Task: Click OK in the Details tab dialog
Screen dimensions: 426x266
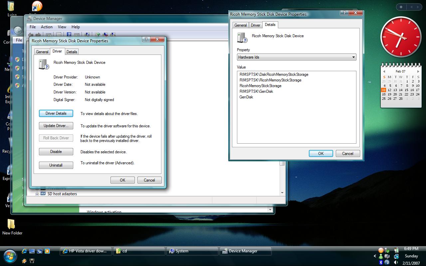Action: (321, 154)
